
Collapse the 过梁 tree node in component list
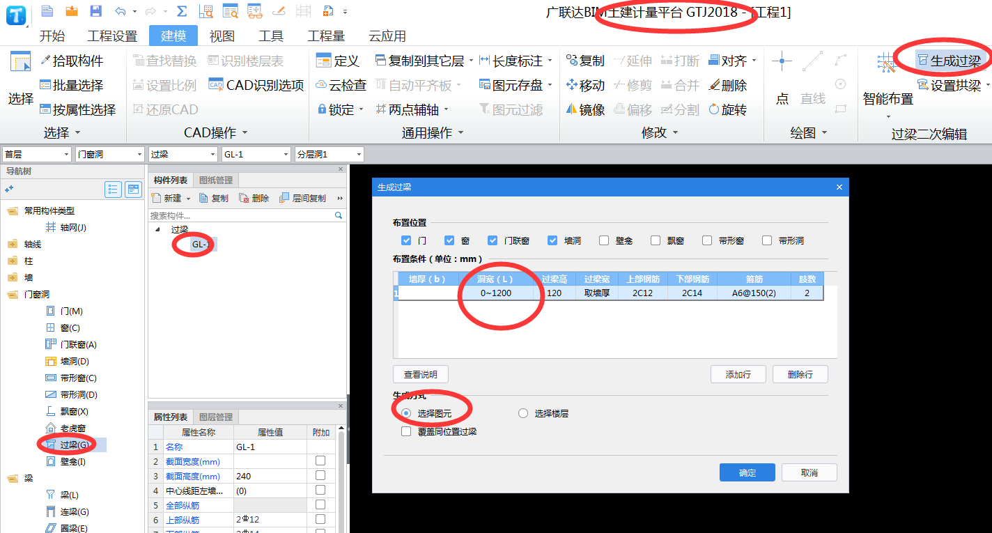point(157,229)
